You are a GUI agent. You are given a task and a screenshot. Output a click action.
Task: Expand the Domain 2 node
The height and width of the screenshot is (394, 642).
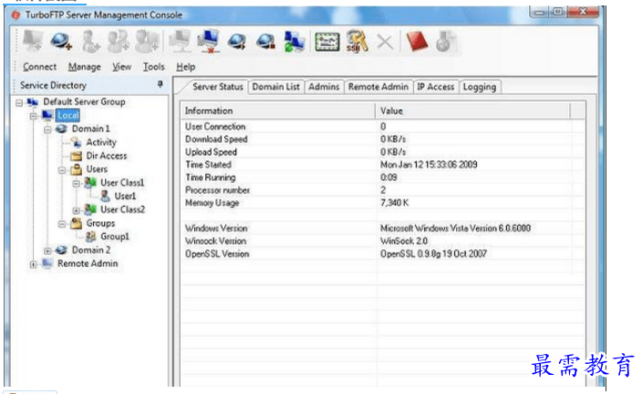click(x=48, y=250)
